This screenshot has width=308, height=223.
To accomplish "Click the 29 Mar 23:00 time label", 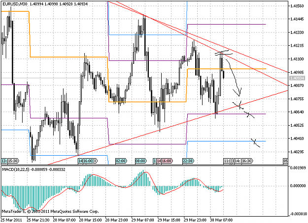I will 195,220.
